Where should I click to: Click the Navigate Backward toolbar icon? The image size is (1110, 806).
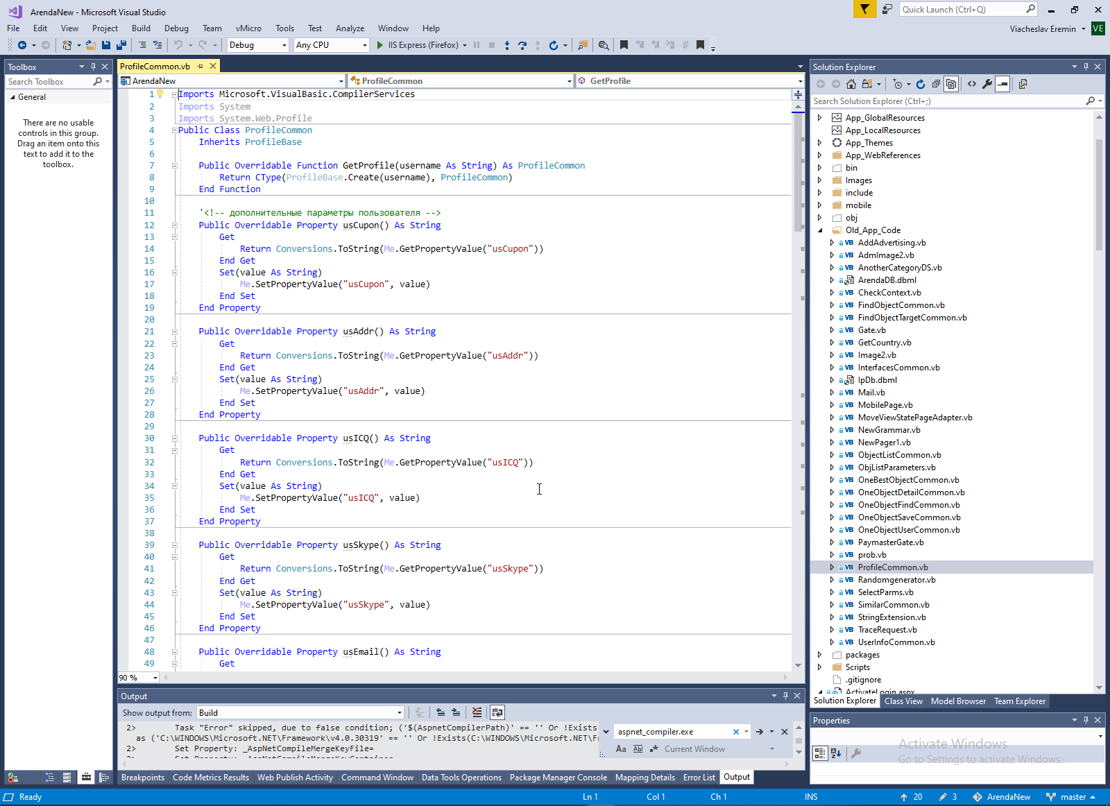[22, 45]
